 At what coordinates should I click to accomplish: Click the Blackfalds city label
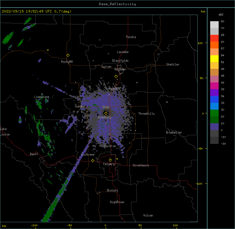point(120,61)
